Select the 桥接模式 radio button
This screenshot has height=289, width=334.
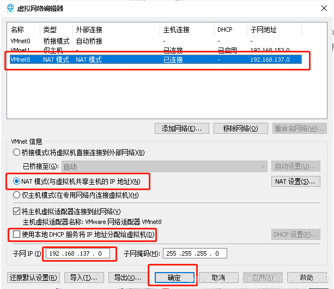click(x=16, y=152)
